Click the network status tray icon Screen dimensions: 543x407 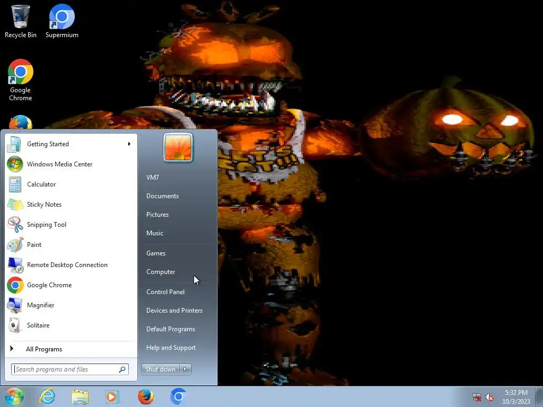(477, 397)
